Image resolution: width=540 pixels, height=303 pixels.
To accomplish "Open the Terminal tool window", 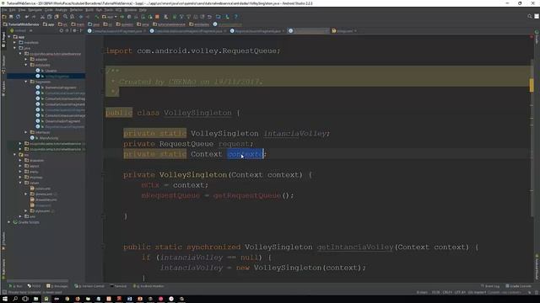I will [119, 286].
